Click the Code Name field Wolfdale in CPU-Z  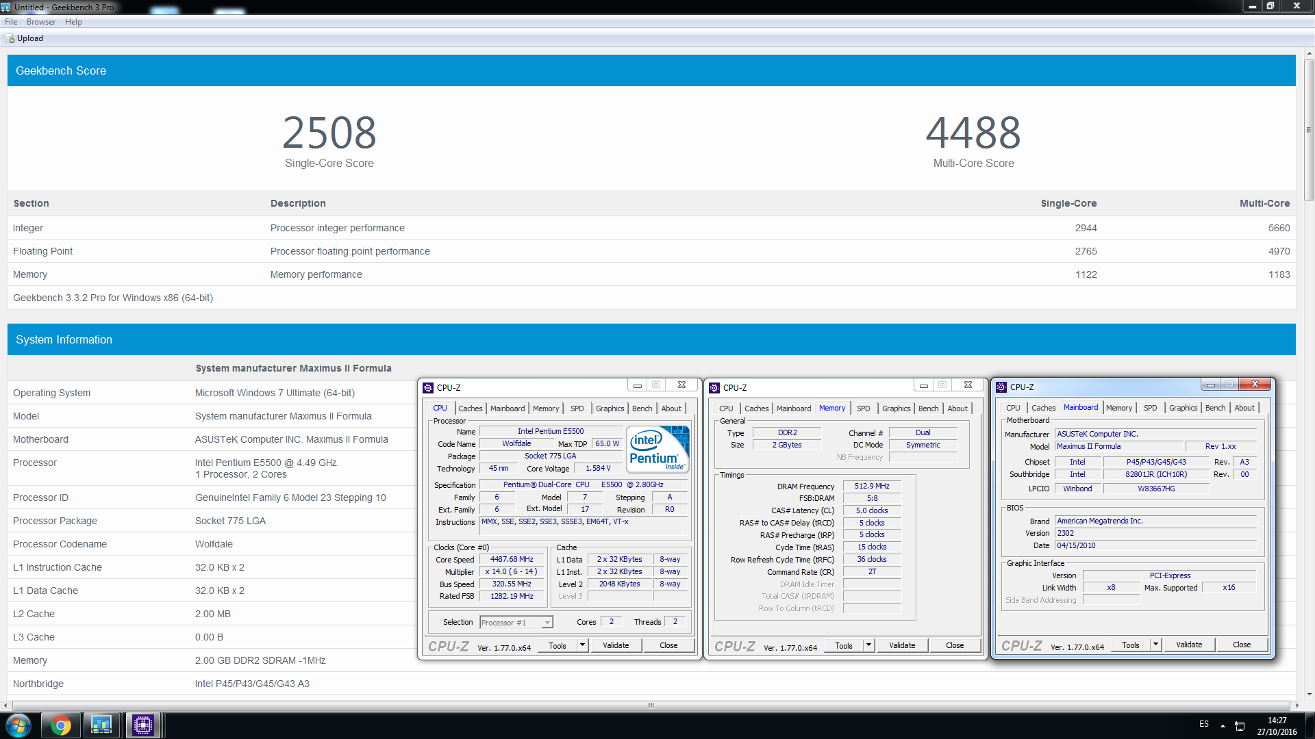coord(516,444)
